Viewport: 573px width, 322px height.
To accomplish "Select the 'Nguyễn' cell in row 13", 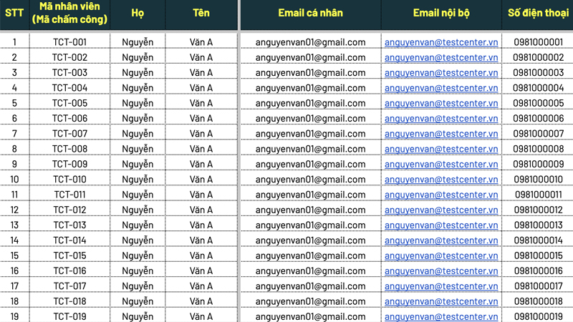I will [138, 225].
